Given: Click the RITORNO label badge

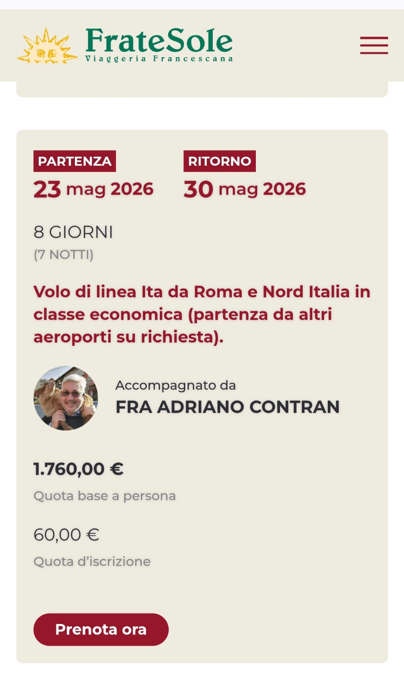Looking at the screenshot, I should pos(219,161).
